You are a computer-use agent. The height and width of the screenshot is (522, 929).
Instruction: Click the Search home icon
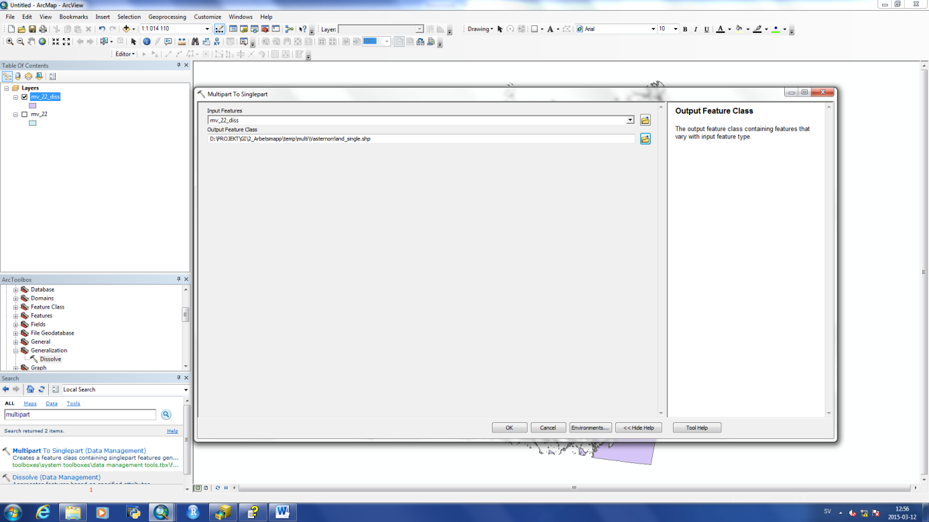[30, 389]
